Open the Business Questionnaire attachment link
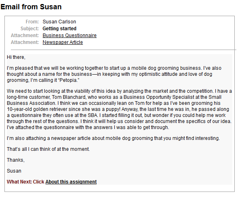This screenshot has height=200, width=244. [x=69, y=35]
